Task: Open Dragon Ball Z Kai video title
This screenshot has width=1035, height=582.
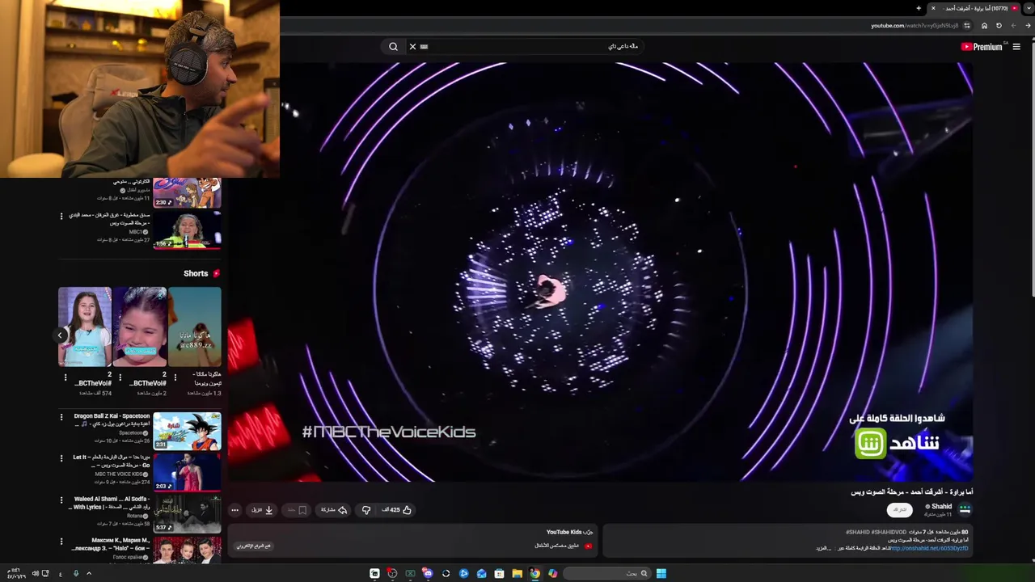Action: [x=112, y=420]
